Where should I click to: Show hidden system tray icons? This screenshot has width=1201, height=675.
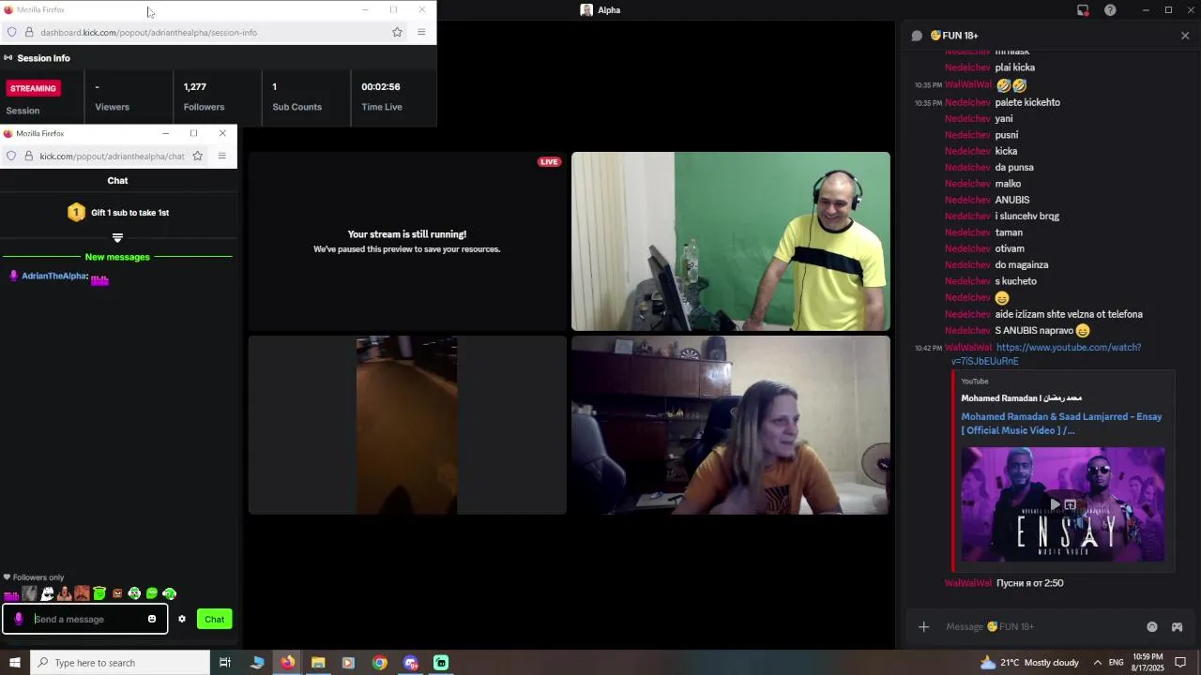click(1097, 663)
